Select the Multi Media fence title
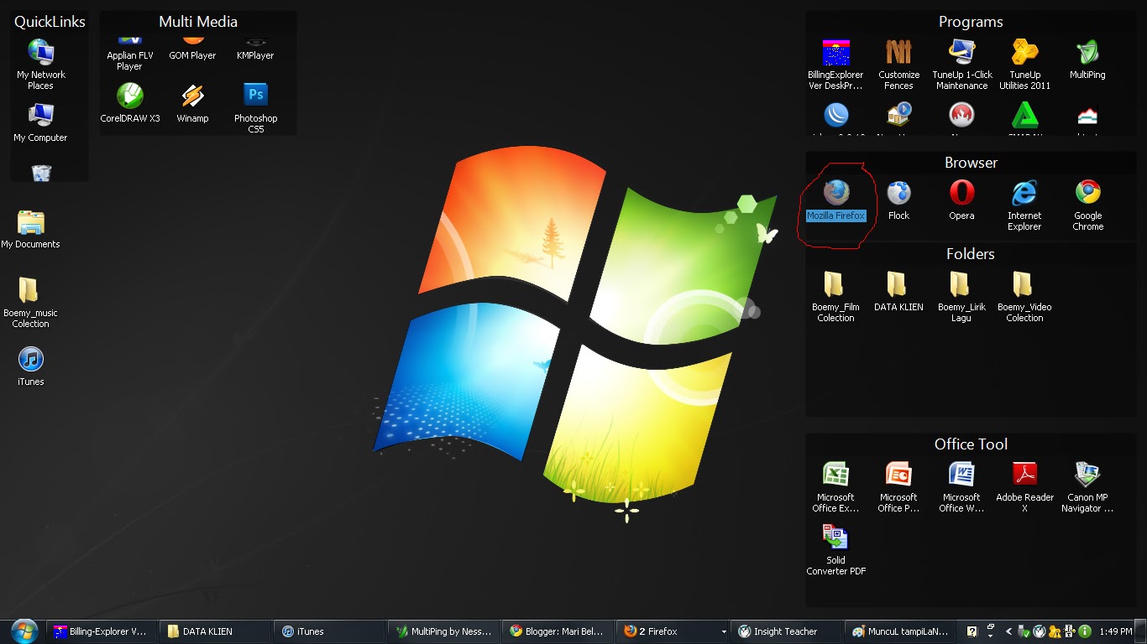The image size is (1147, 644). coord(198,22)
